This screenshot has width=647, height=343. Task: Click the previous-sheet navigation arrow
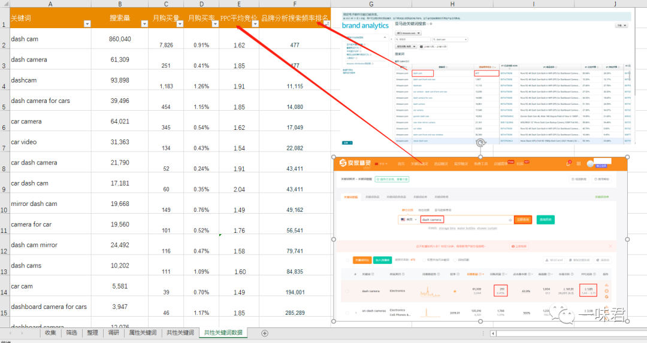[x=11, y=333]
